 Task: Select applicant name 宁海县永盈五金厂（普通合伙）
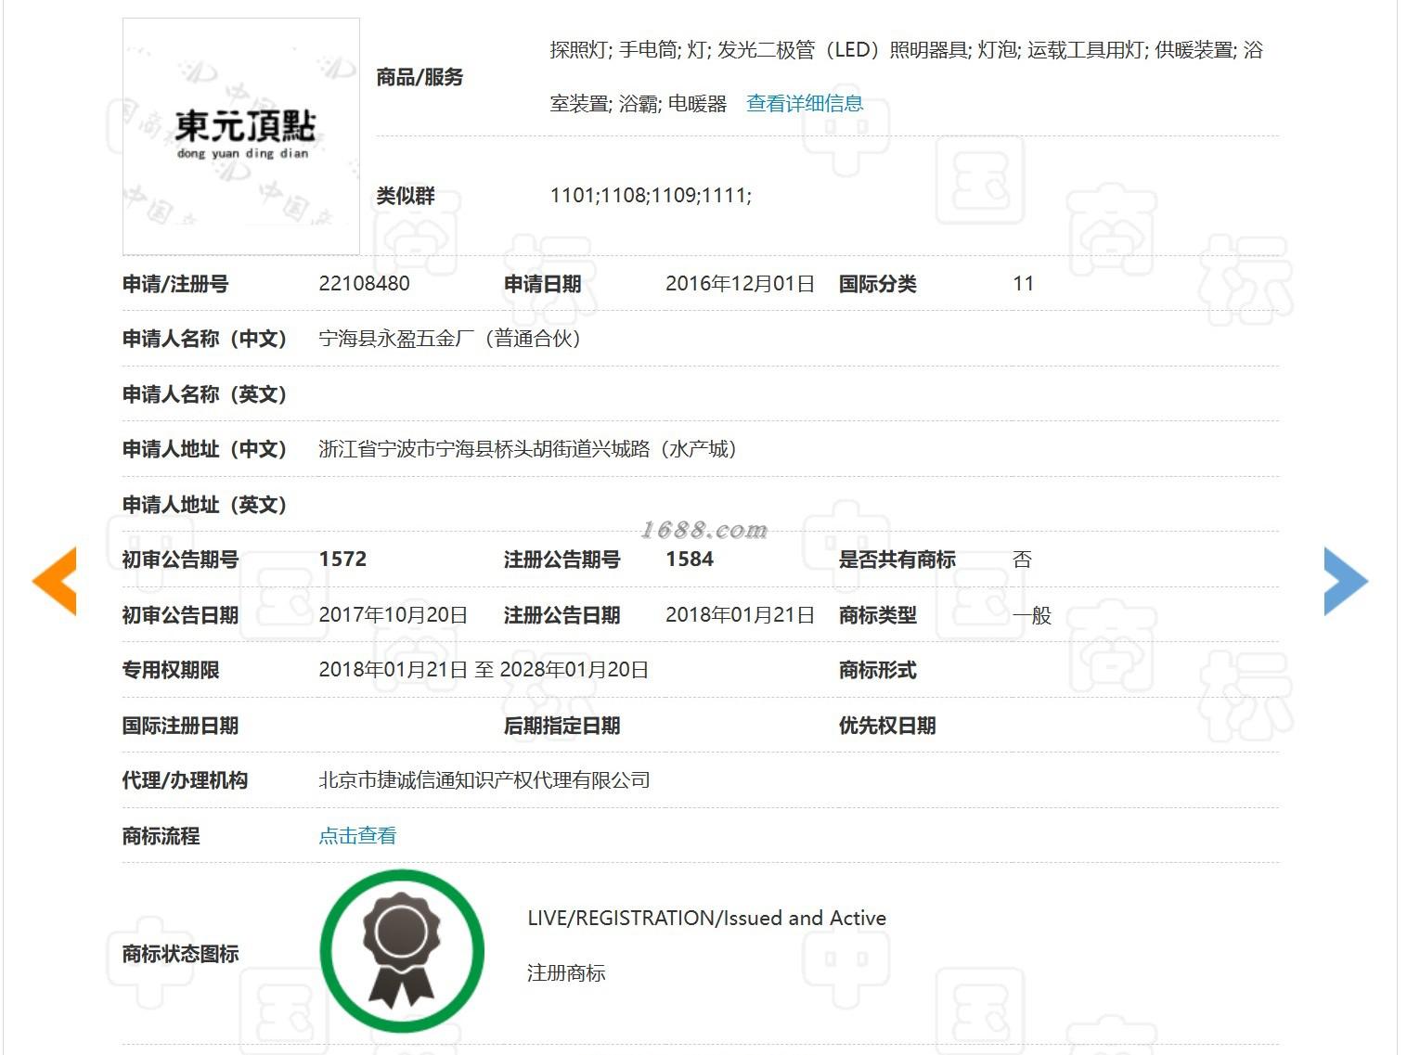pyautogui.click(x=450, y=339)
